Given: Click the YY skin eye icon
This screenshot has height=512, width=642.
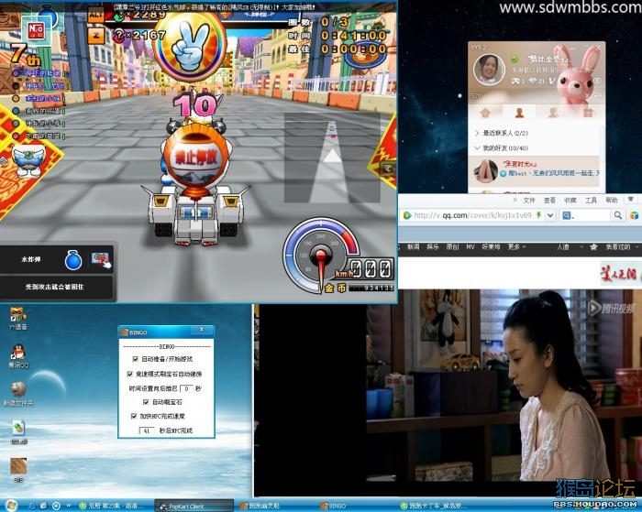Looking at the screenshot, I should click(597, 82).
